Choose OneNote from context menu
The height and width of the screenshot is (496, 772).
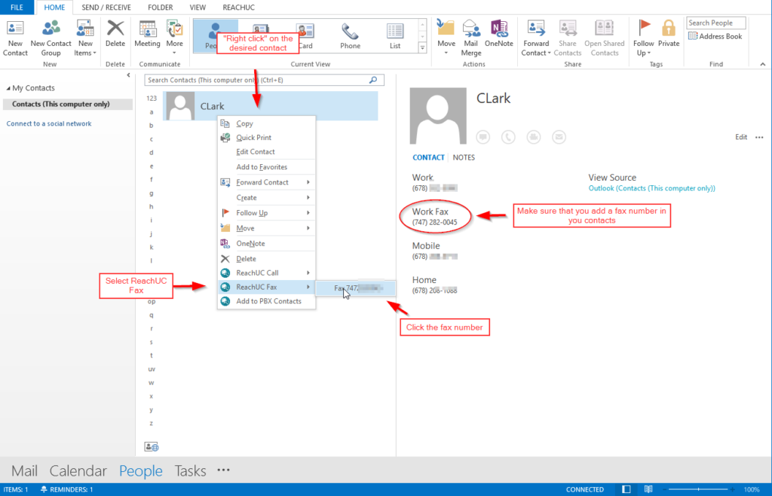click(266, 243)
